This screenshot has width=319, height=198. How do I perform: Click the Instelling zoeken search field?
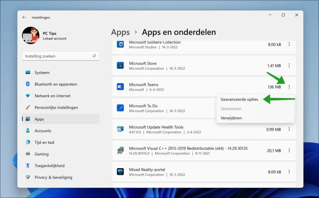click(61, 56)
